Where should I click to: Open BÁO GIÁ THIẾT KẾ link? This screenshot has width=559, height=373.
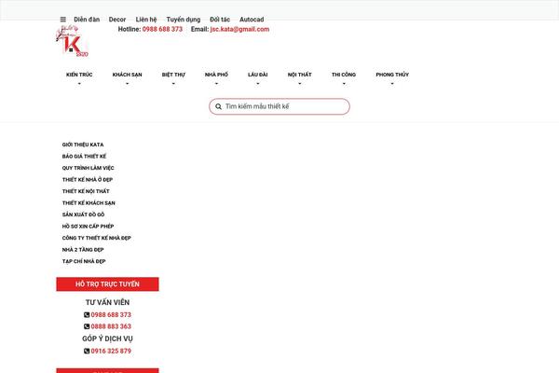(84, 157)
